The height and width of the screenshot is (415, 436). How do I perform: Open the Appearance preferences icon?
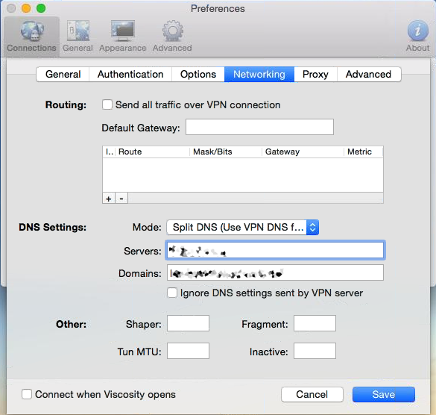click(123, 37)
